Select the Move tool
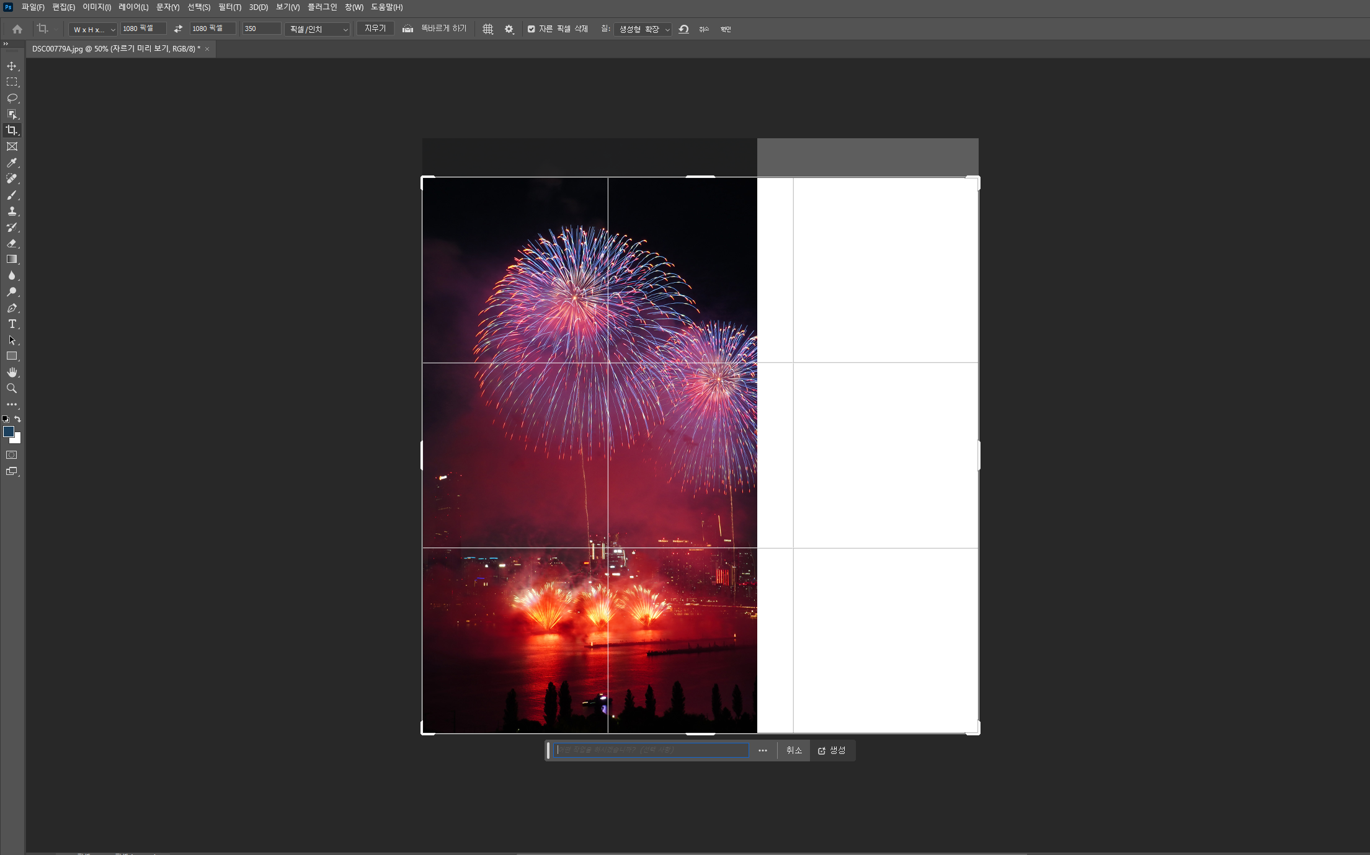 (12, 66)
